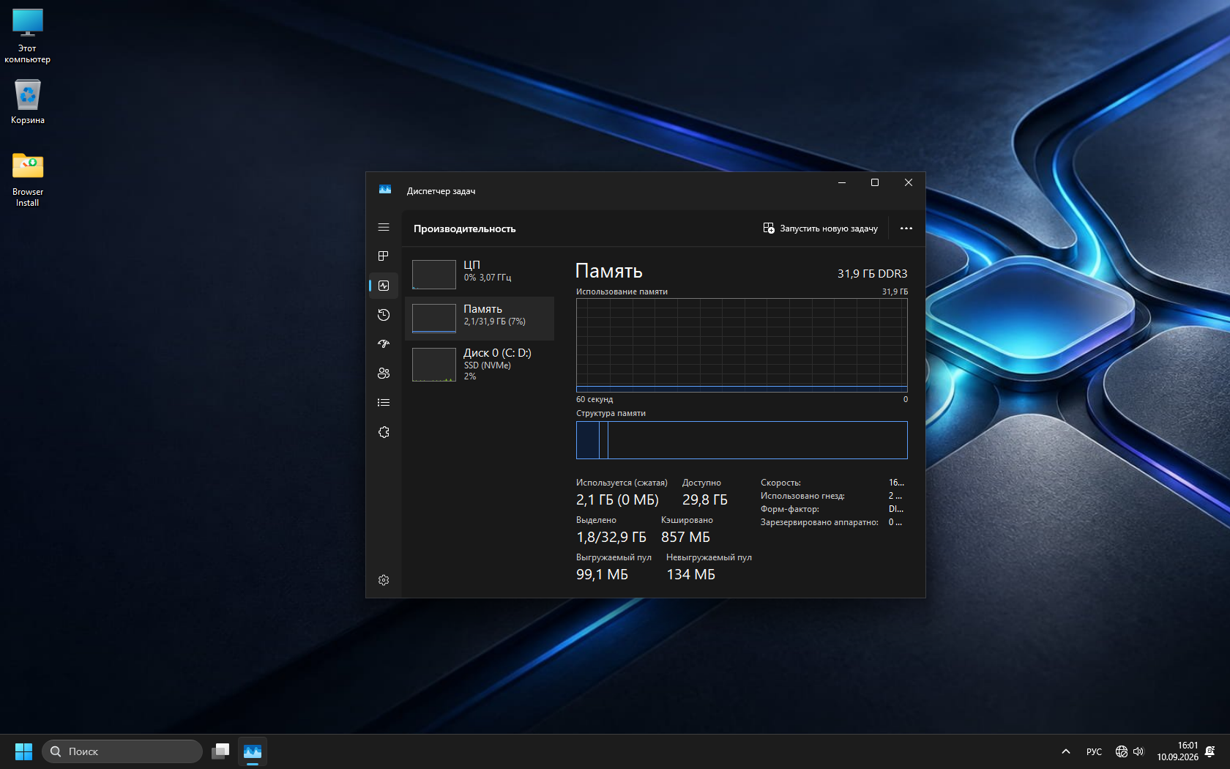Show hidden tray icons chevron

1066,751
